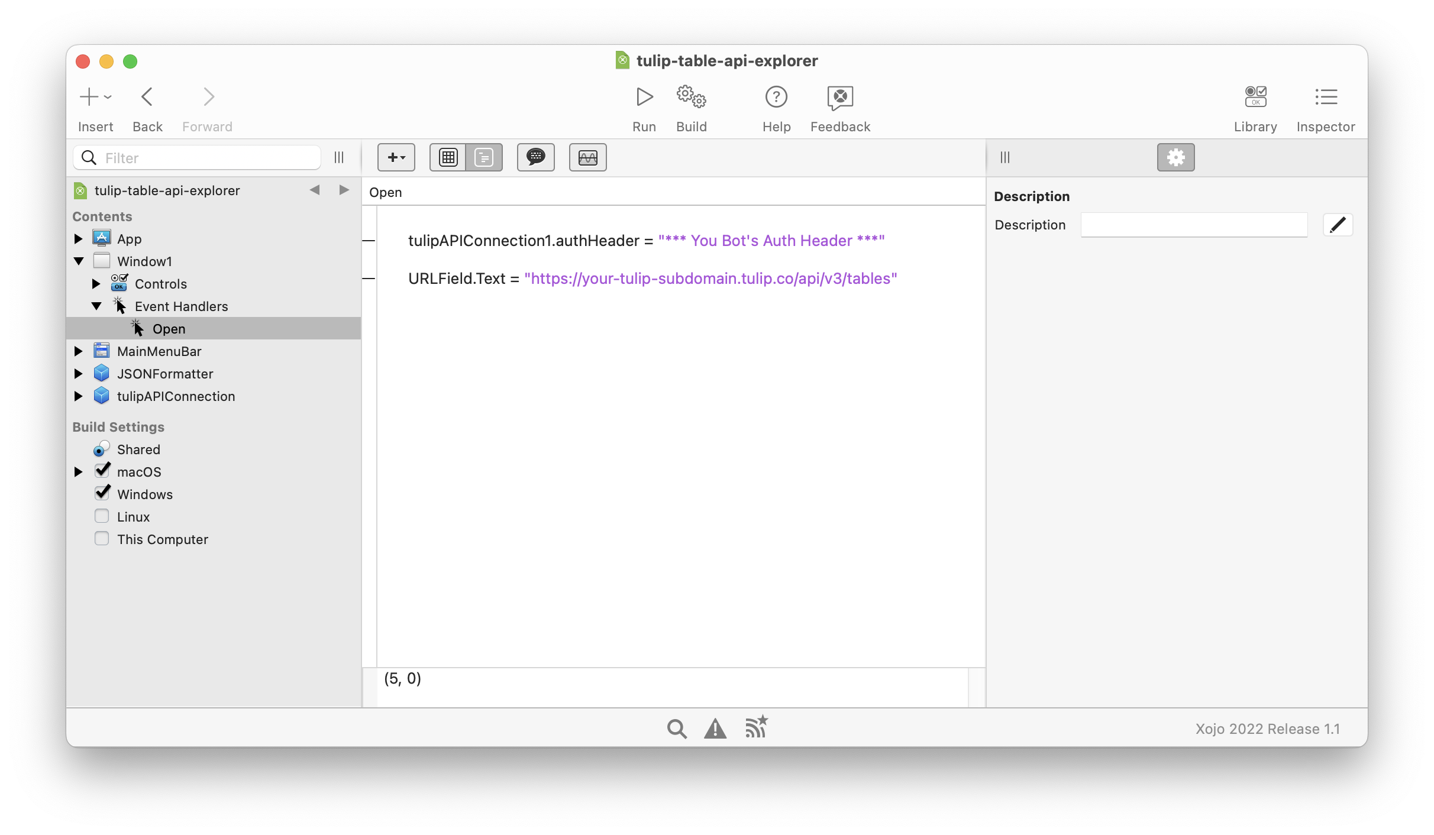Image resolution: width=1434 pixels, height=835 pixels.
Task: Select the App item in navigator
Action: (x=214, y=239)
